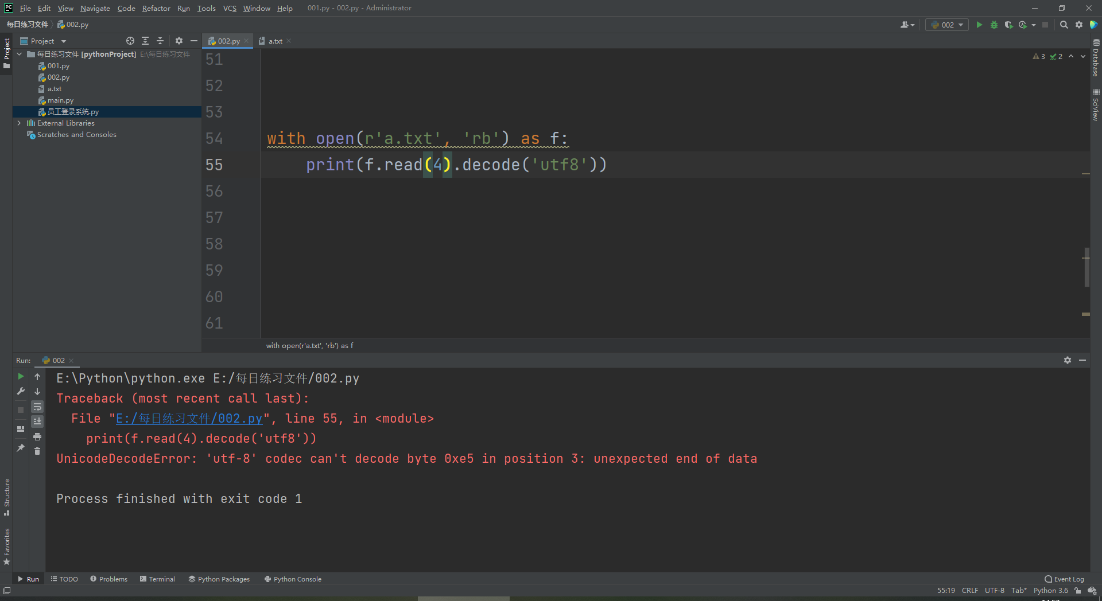Click the Profile run icon in top toolbar

point(1023,25)
